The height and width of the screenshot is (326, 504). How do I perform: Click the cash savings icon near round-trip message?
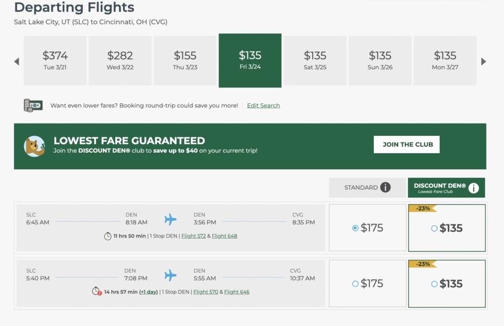(x=32, y=105)
